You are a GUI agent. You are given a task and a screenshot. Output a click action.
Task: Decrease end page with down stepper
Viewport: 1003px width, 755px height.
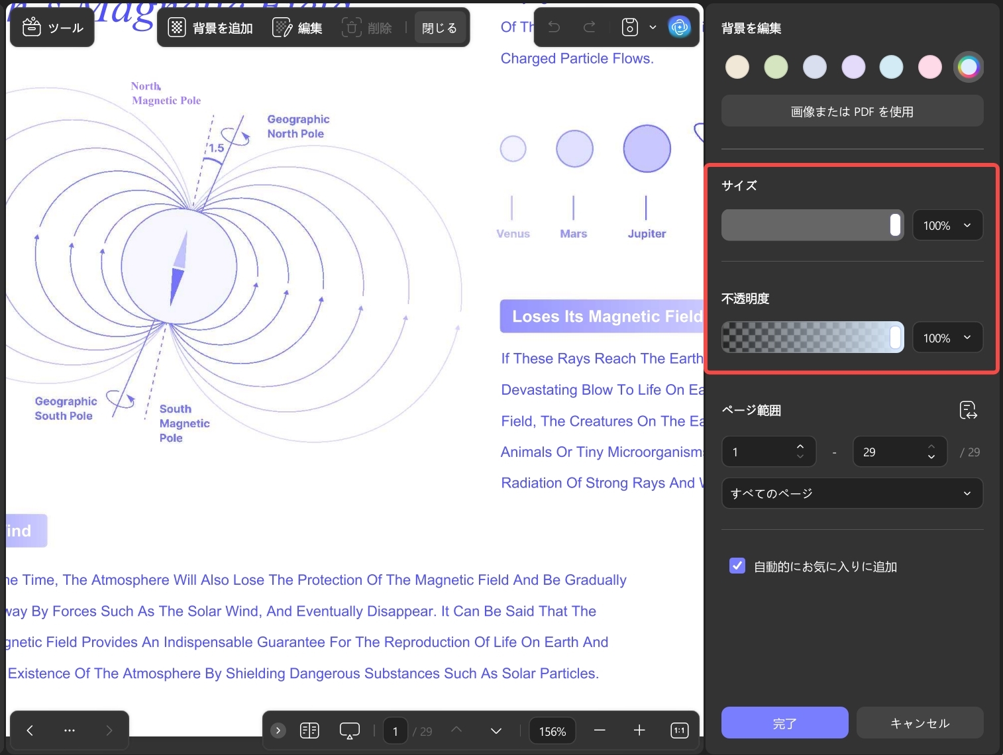click(931, 457)
